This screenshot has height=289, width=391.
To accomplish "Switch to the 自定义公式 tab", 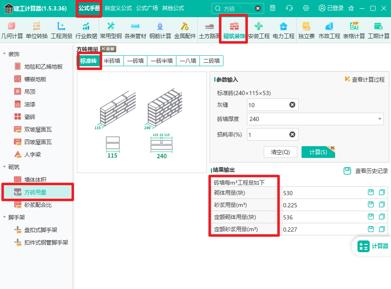I will point(118,8).
